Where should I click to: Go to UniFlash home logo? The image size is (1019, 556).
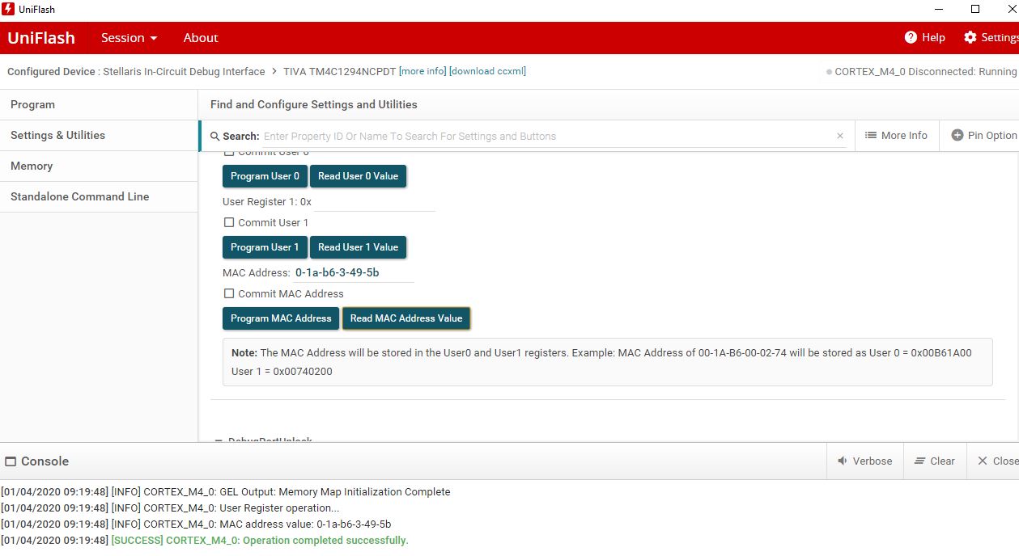[x=41, y=37]
